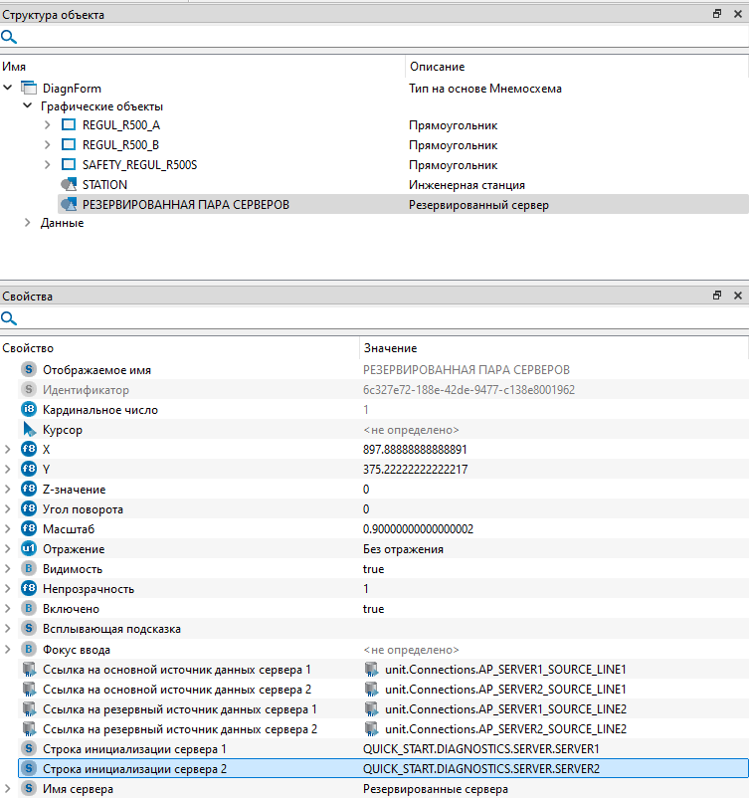
Task: Expand the Данные tree node
Action: point(28,223)
